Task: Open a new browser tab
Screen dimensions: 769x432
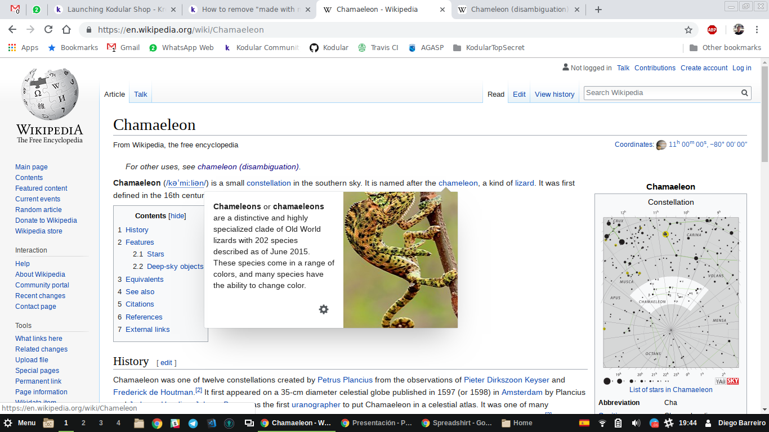Action: pyautogui.click(x=598, y=10)
